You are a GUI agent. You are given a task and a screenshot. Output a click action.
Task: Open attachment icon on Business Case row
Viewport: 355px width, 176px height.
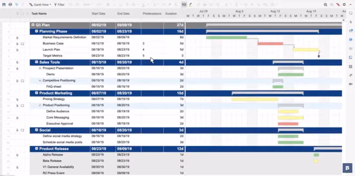tap(17, 44)
